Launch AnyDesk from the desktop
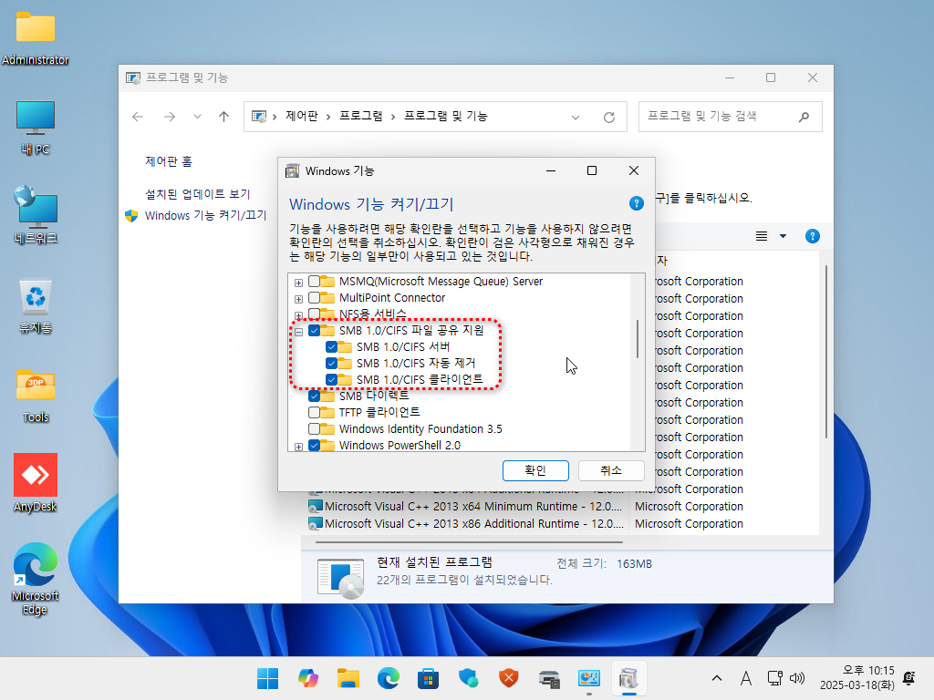934x700 pixels. tap(36, 483)
